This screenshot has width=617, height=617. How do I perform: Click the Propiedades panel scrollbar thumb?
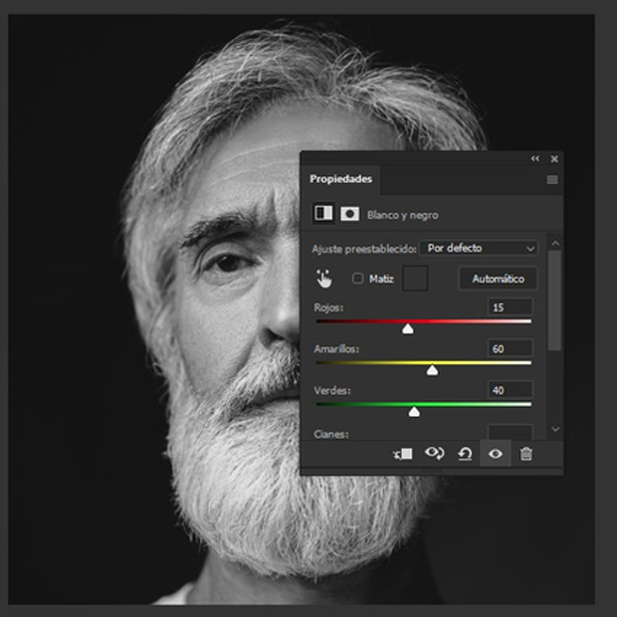(x=554, y=301)
